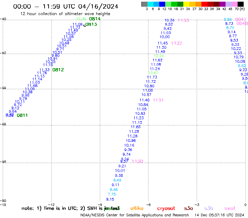Select the light blue 8.49 value
The width and height of the screenshot is (248, 218).
pos(117,180)
